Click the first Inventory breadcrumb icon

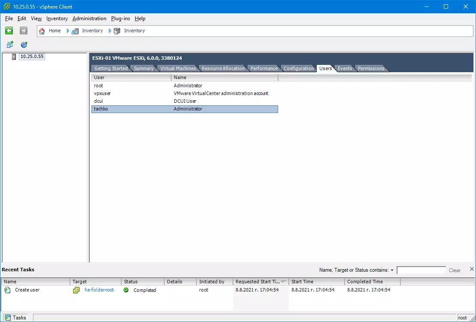(x=75, y=31)
